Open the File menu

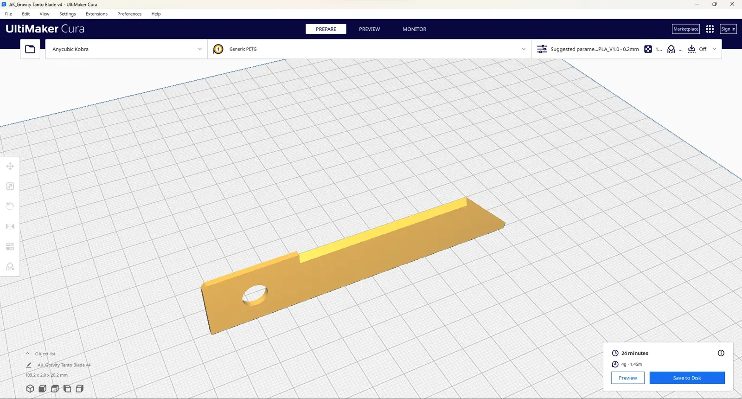click(8, 14)
